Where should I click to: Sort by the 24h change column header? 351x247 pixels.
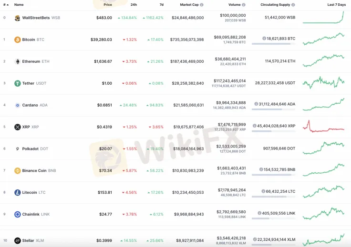(134, 5)
